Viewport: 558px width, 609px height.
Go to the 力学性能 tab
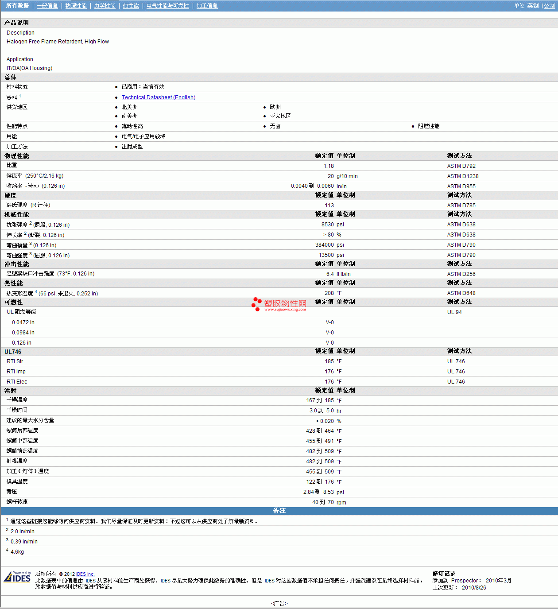[105, 6]
